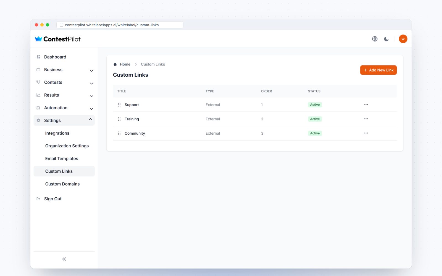
Task: Click the Sign Out arrow icon
Action: [x=38, y=199]
